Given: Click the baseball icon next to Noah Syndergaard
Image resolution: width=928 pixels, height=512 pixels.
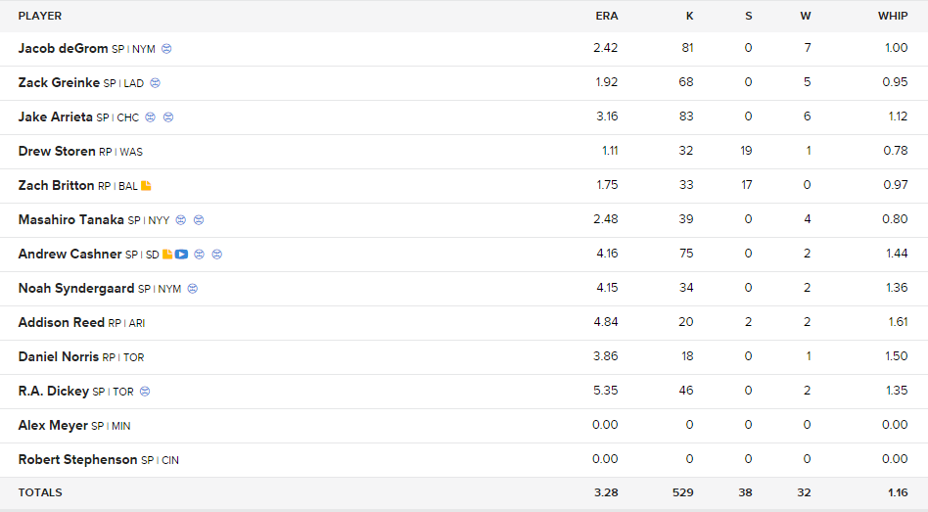Looking at the screenshot, I should (x=192, y=289).
